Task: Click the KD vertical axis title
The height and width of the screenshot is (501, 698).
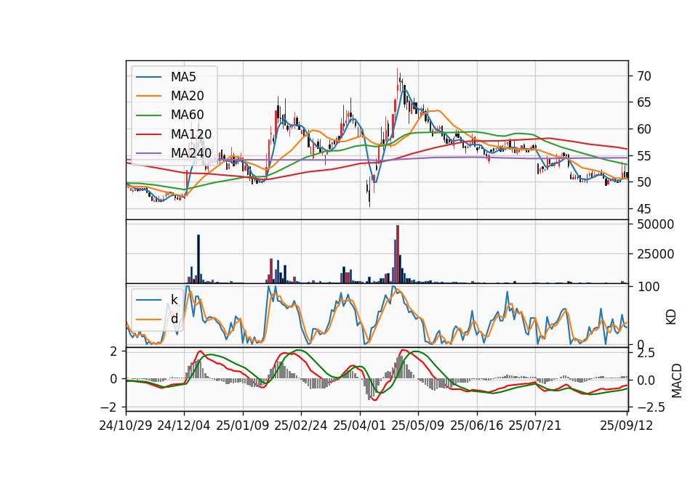Action: (x=671, y=317)
